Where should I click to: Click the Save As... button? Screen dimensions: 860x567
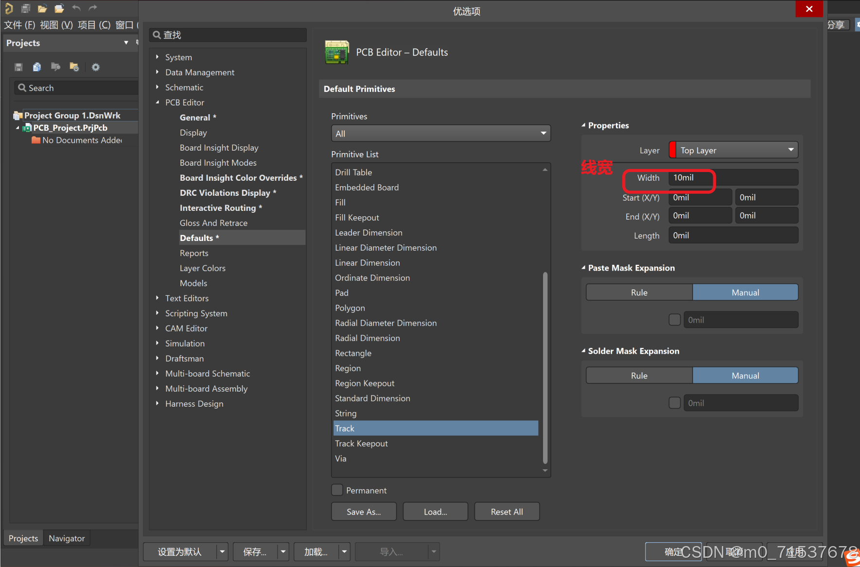pyautogui.click(x=364, y=512)
